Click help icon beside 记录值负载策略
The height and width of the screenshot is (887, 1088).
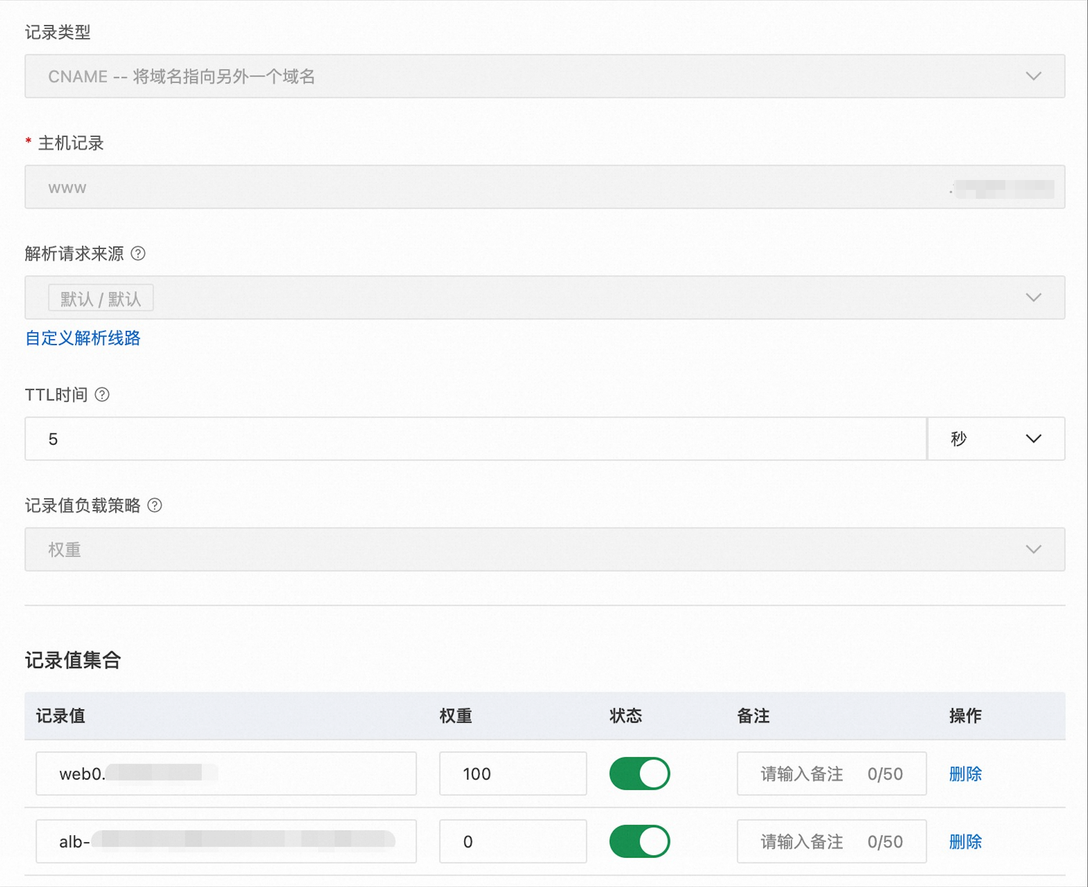154,505
